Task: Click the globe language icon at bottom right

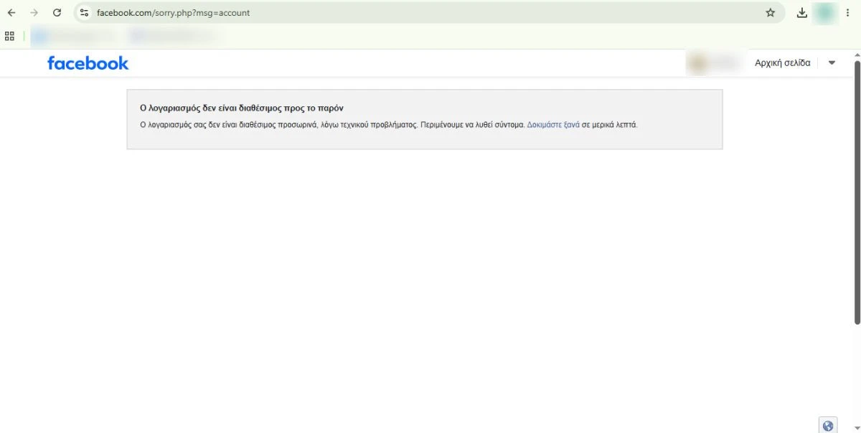Action: click(828, 425)
